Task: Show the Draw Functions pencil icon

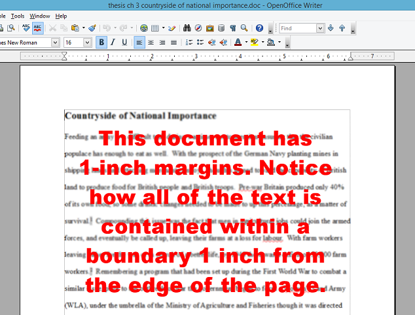Action: (171, 28)
